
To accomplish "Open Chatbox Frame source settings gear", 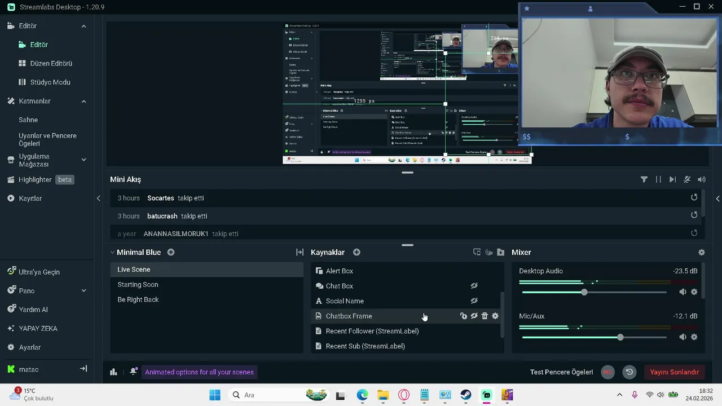I will (495, 316).
